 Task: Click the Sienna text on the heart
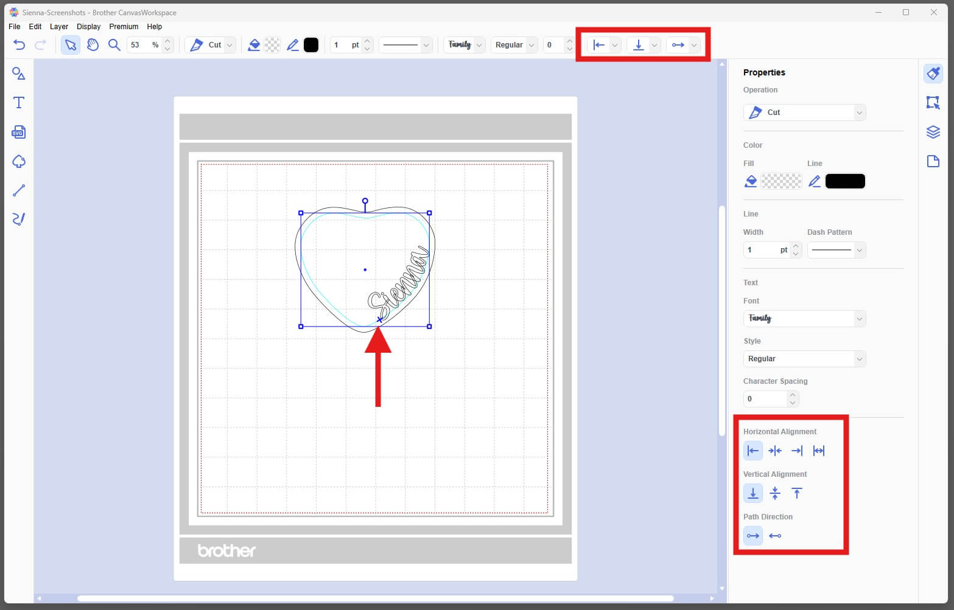(399, 281)
